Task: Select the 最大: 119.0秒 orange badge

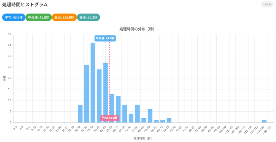Action: click(64, 18)
